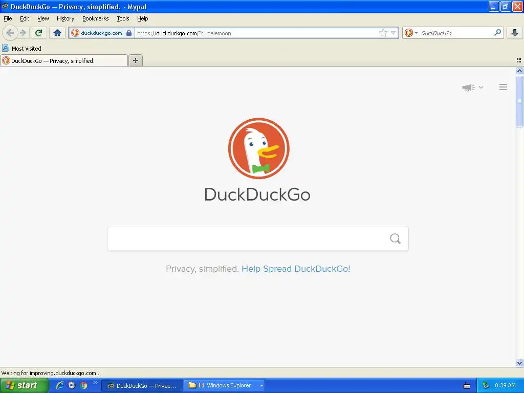This screenshot has width=524, height=393.
Task: Expand the quick launch overflow chevron
Action: (96, 382)
